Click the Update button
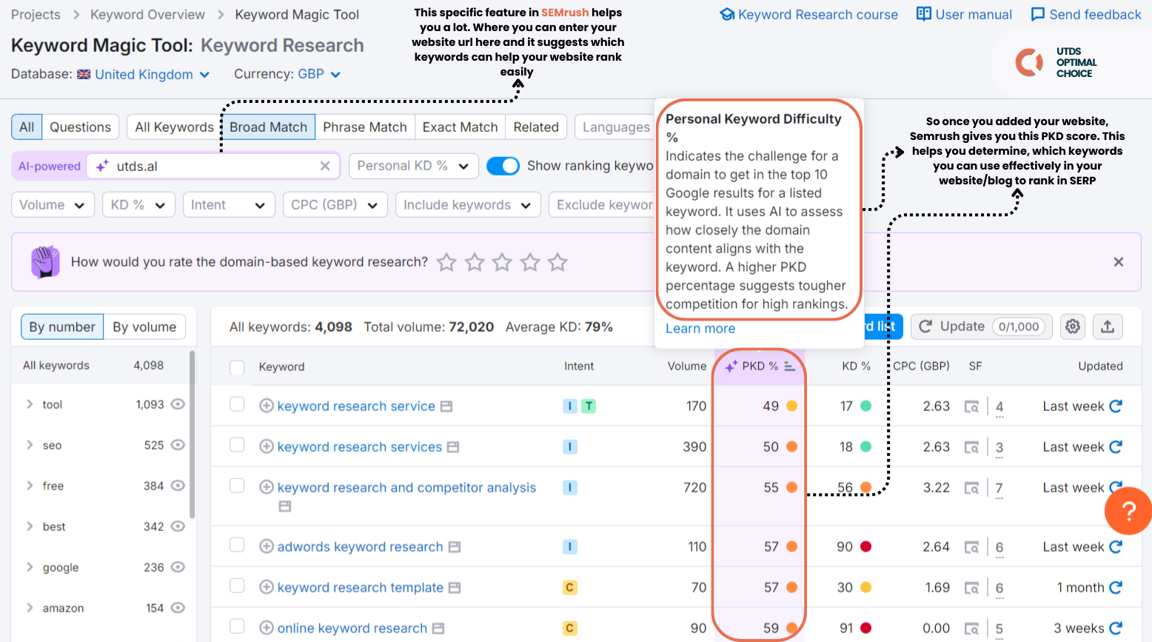The height and width of the screenshot is (642, 1152). (982, 327)
